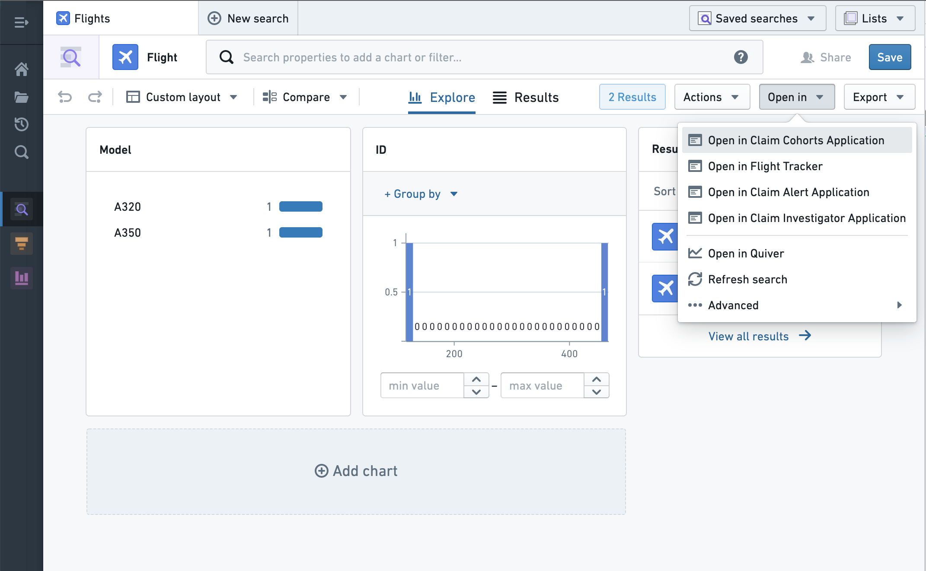Switch to the Results view tab

[526, 98]
